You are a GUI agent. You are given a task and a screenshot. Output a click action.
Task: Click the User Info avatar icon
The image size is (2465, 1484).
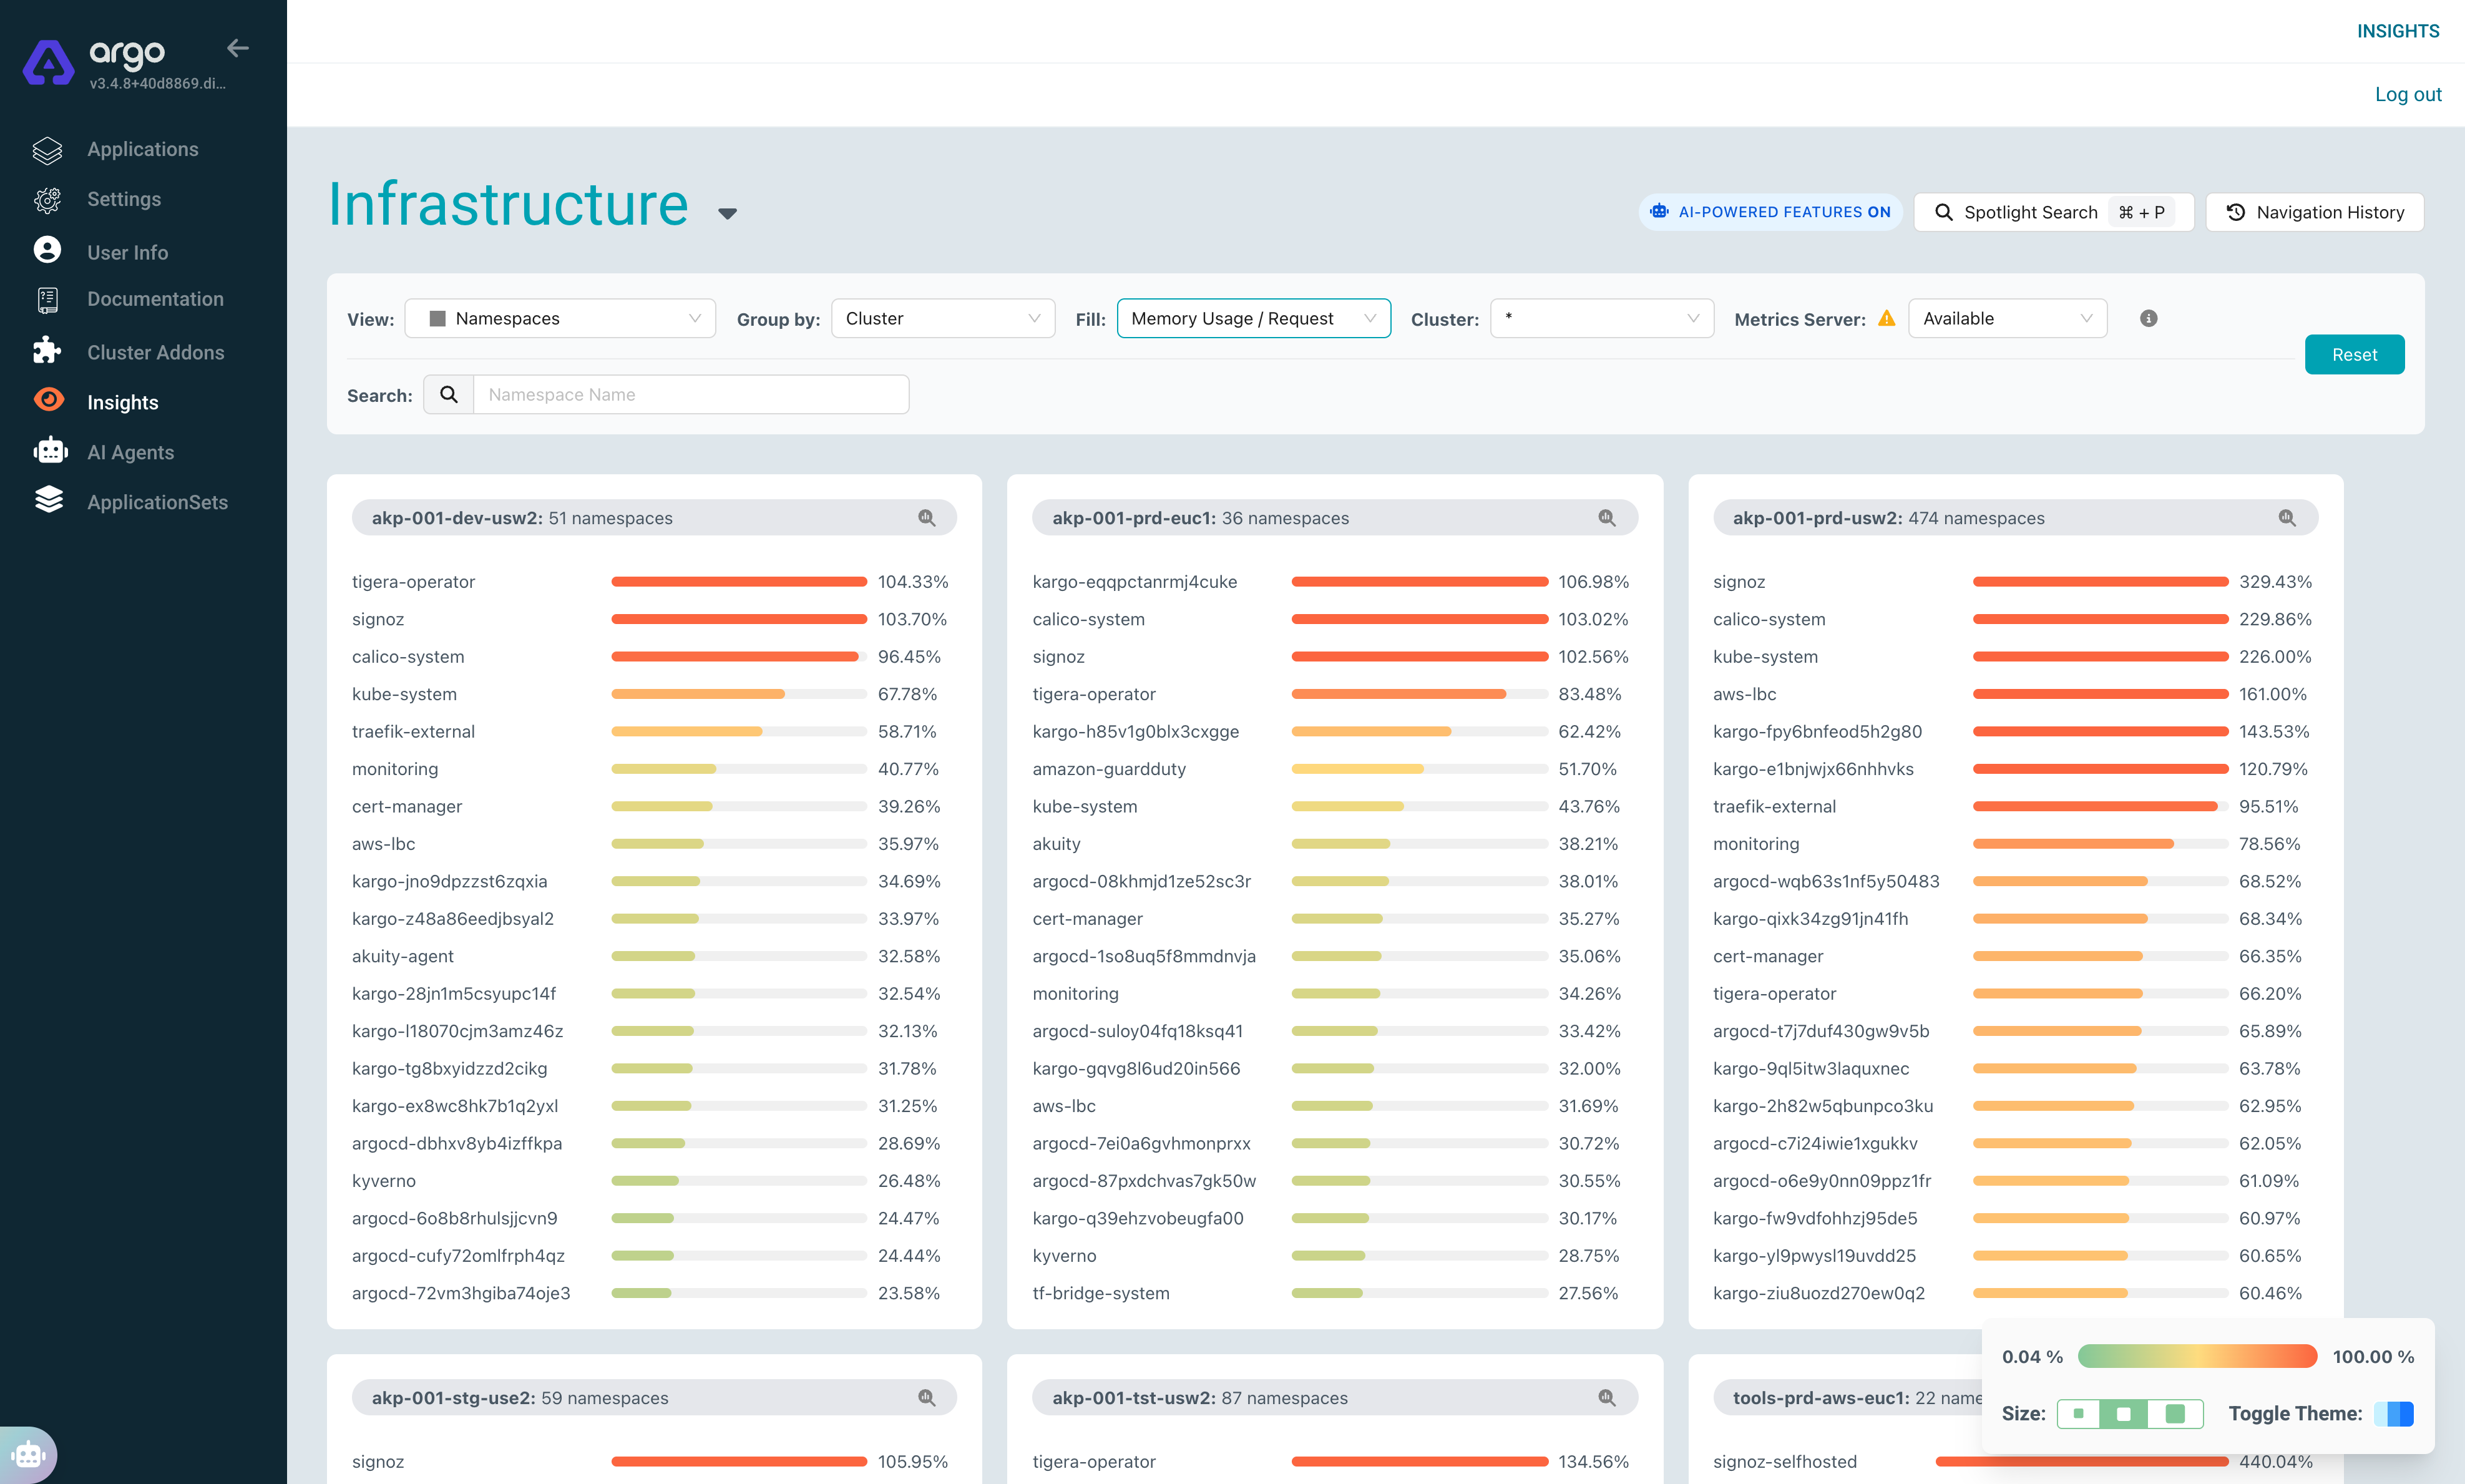[x=47, y=250]
